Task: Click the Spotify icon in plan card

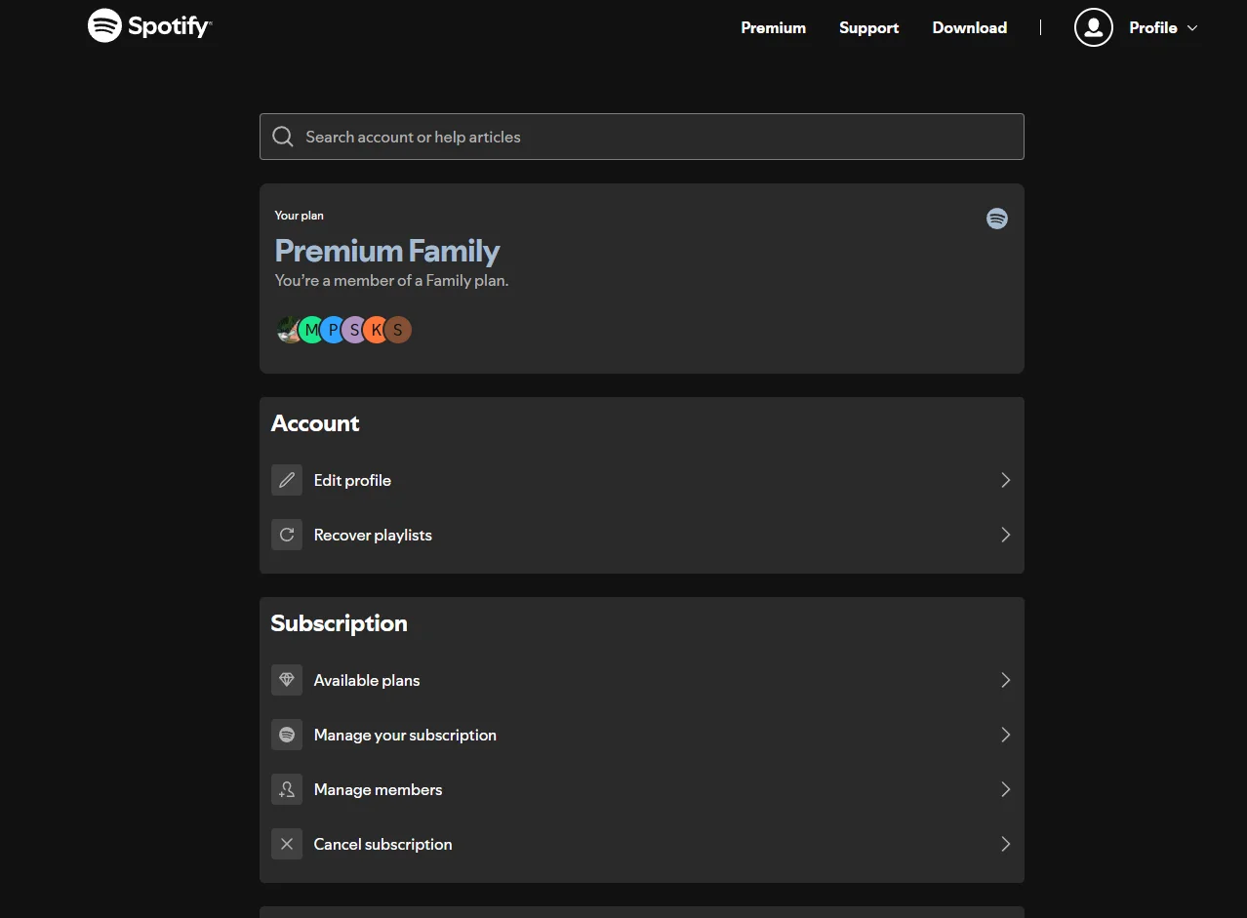Action: [996, 219]
